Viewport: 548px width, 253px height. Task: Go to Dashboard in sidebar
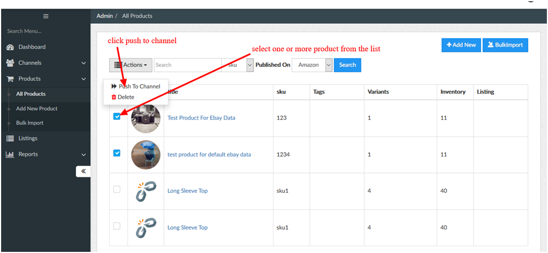click(32, 47)
